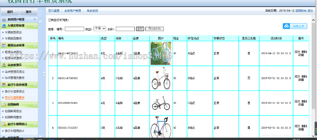Collapse the 车辆类型管理 section
The image size is (317, 140).
coord(35,26)
